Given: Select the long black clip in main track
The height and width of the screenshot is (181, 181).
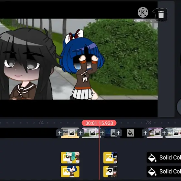Looking at the screenshot, I should [29, 133].
